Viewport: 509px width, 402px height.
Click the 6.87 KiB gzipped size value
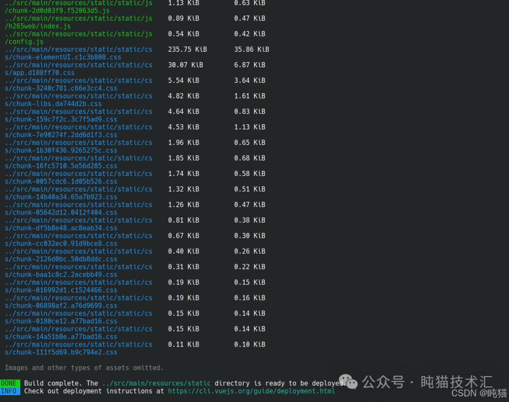point(250,65)
